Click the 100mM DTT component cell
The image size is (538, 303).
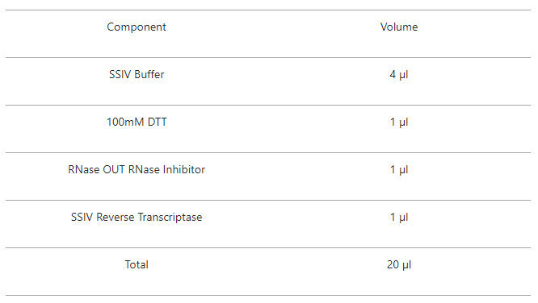click(137, 122)
